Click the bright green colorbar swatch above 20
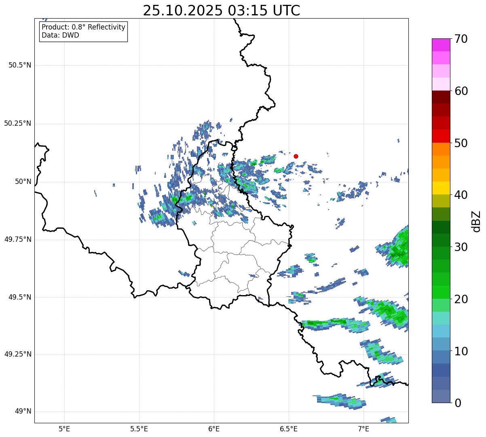The height and width of the screenshot is (437, 486). [x=441, y=292]
